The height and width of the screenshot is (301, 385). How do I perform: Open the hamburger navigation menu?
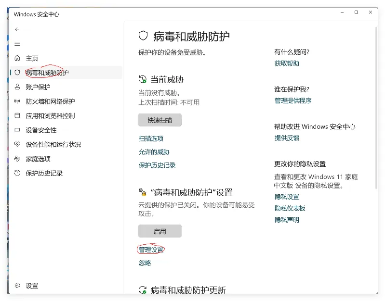tap(17, 44)
